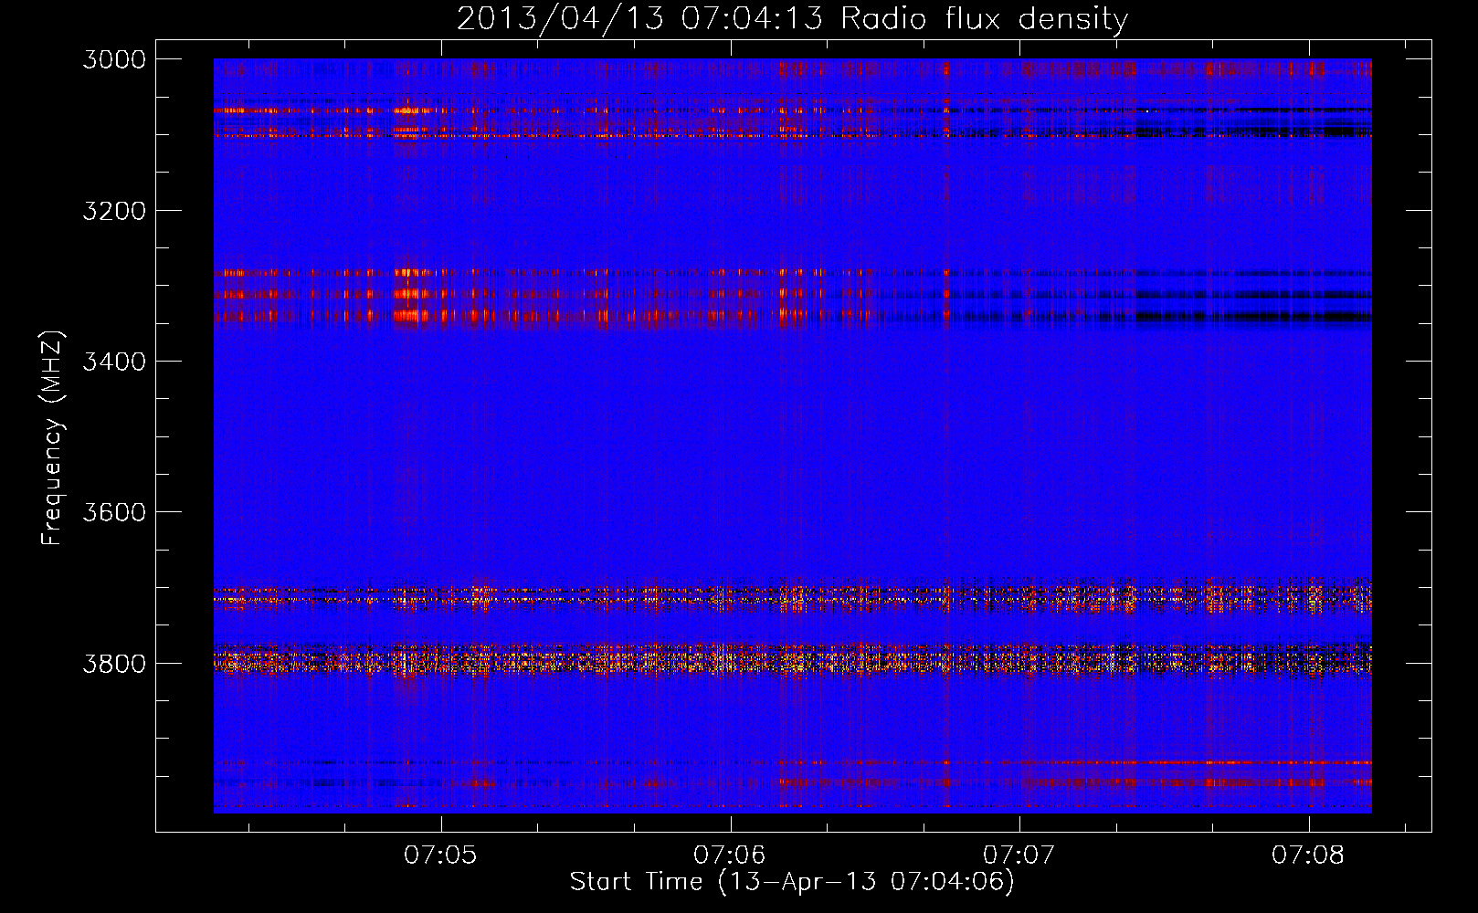Click the "Start Time (13-Apr-13 07:04:06)" axis label

pyautogui.click(x=792, y=881)
